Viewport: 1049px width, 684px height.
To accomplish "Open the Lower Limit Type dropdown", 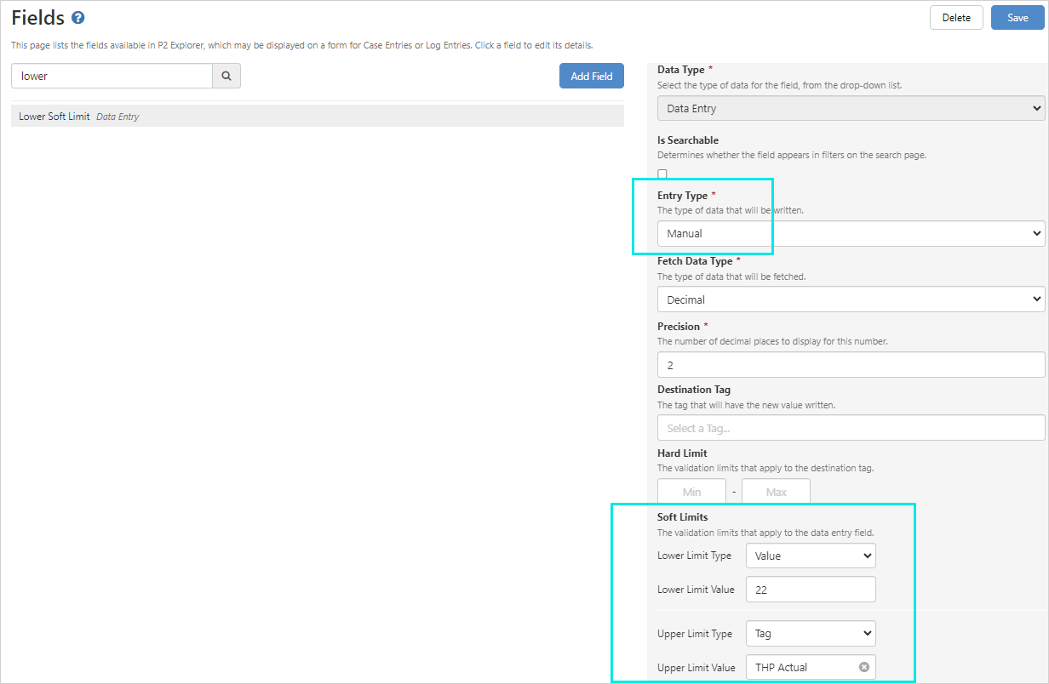I will click(811, 556).
